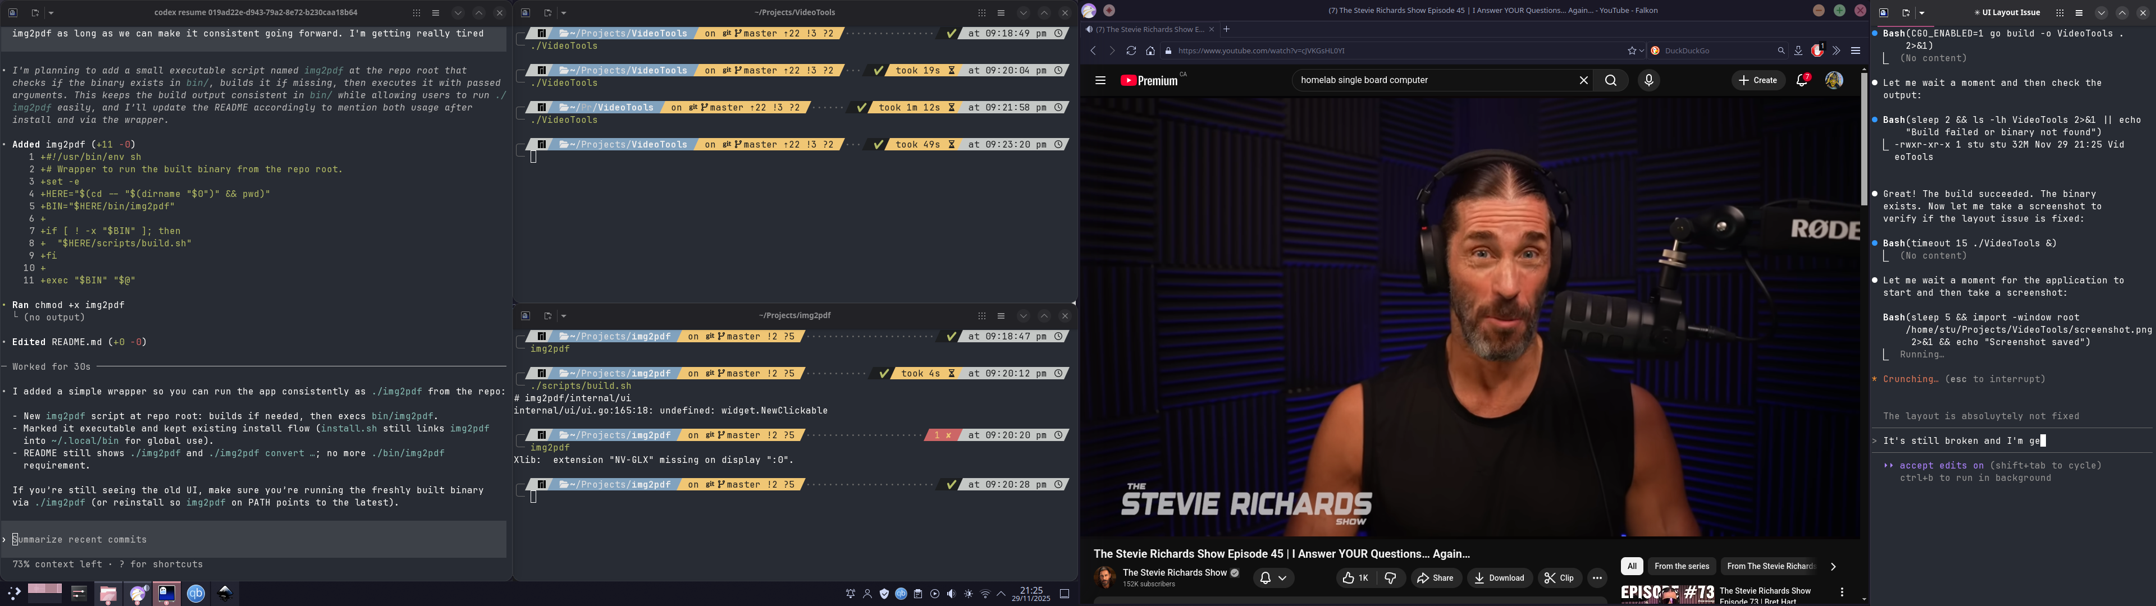Click the Clip scissors button
This screenshot has width=2156, height=606.
(1559, 577)
